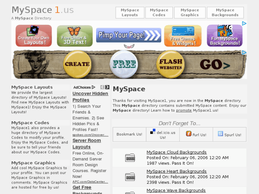The height and width of the screenshot is (194, 259).
Task: Click the AdChoices icon on vintage banner
Action: coord(244,53)
